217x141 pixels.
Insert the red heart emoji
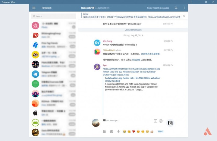pos(134,131)
